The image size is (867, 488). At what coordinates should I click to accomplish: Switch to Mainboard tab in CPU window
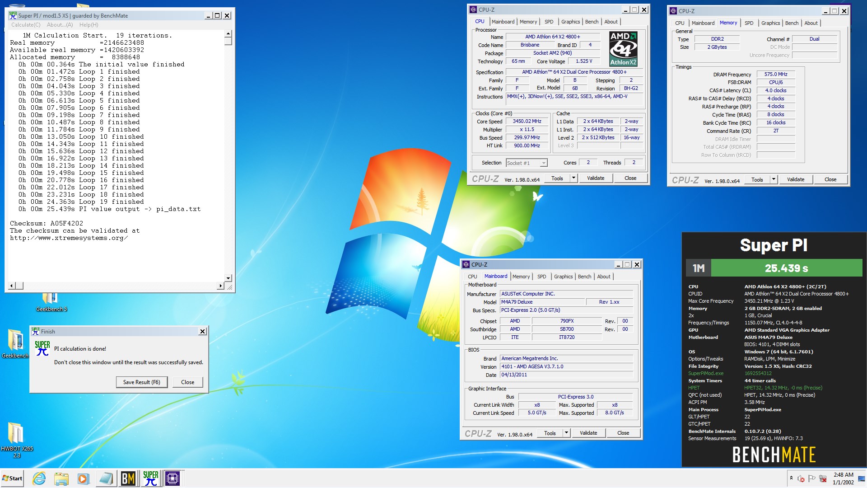coord(503,22)
